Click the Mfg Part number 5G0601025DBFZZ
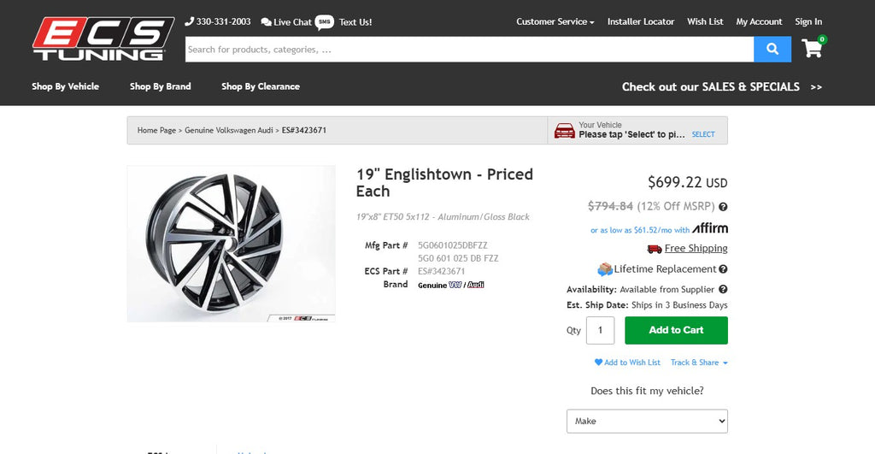Image resolution: width=875 pixels, height=454 pixels. coord(453,245)
